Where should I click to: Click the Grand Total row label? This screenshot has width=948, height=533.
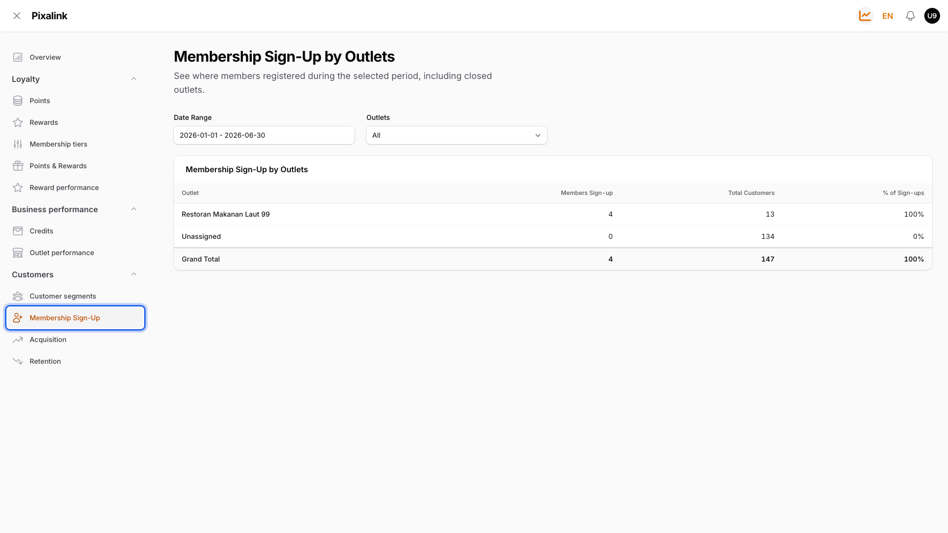click(x=200, y=259)
